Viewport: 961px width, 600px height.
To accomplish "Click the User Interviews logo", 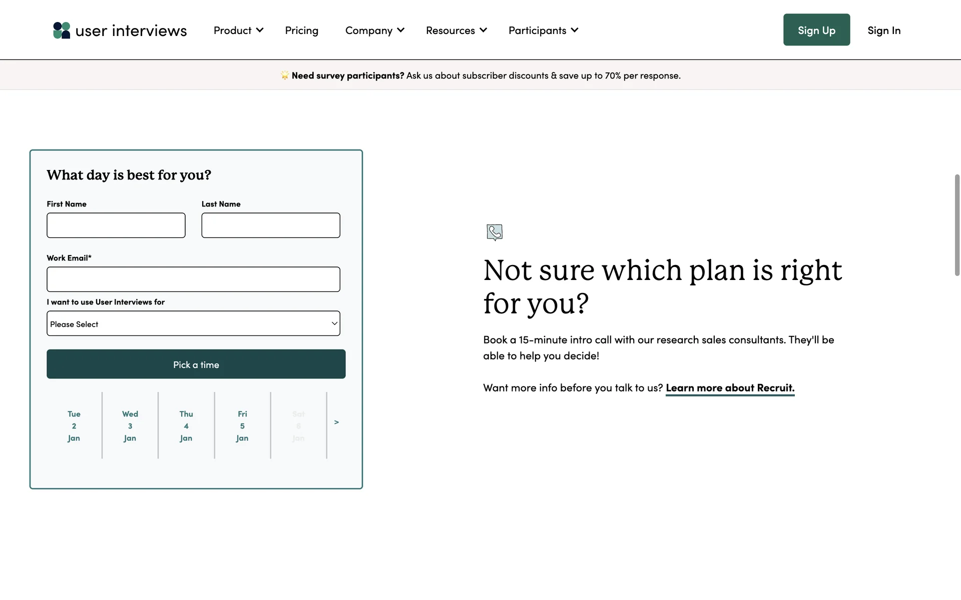I will coord(120,30).
